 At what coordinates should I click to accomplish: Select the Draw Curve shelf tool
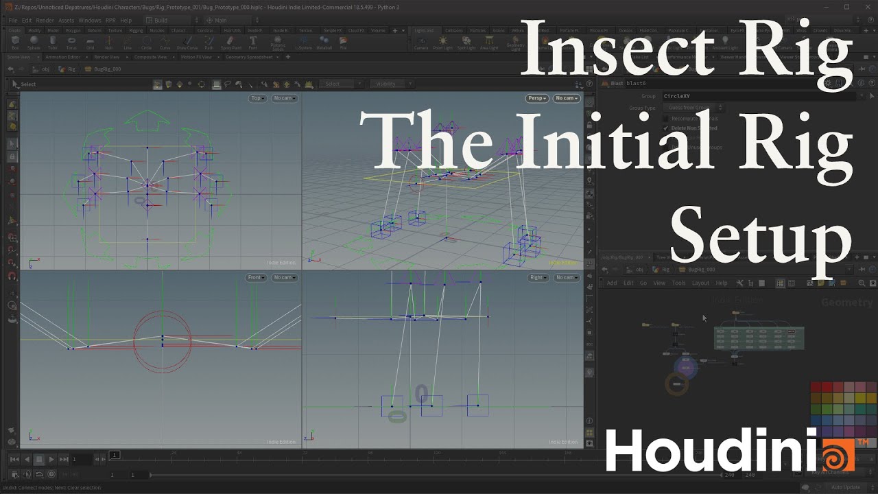click(x=187, y=43)
